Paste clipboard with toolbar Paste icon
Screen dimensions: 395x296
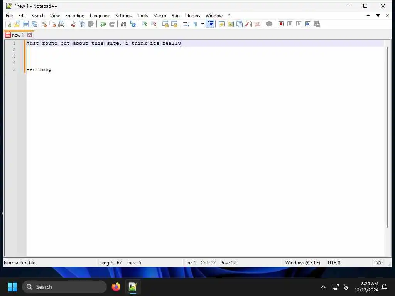tap(91, 24)
